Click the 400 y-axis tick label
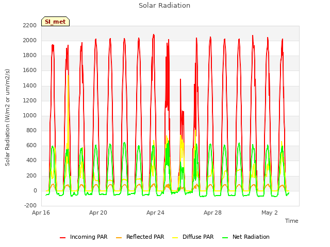Screen dimensions: 330x247 [x=31, y=161]
